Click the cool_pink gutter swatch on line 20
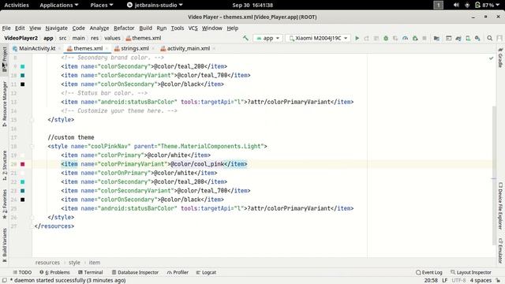505x284 pixels. coord(23,164)
